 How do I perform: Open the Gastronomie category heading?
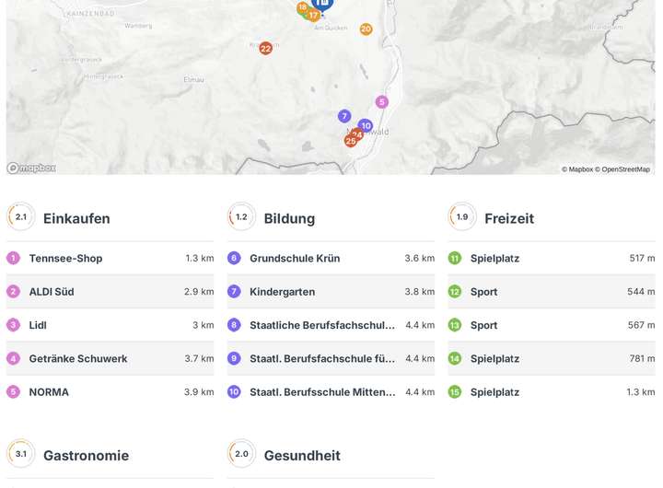pyautogui.click(x=86, y=456)
